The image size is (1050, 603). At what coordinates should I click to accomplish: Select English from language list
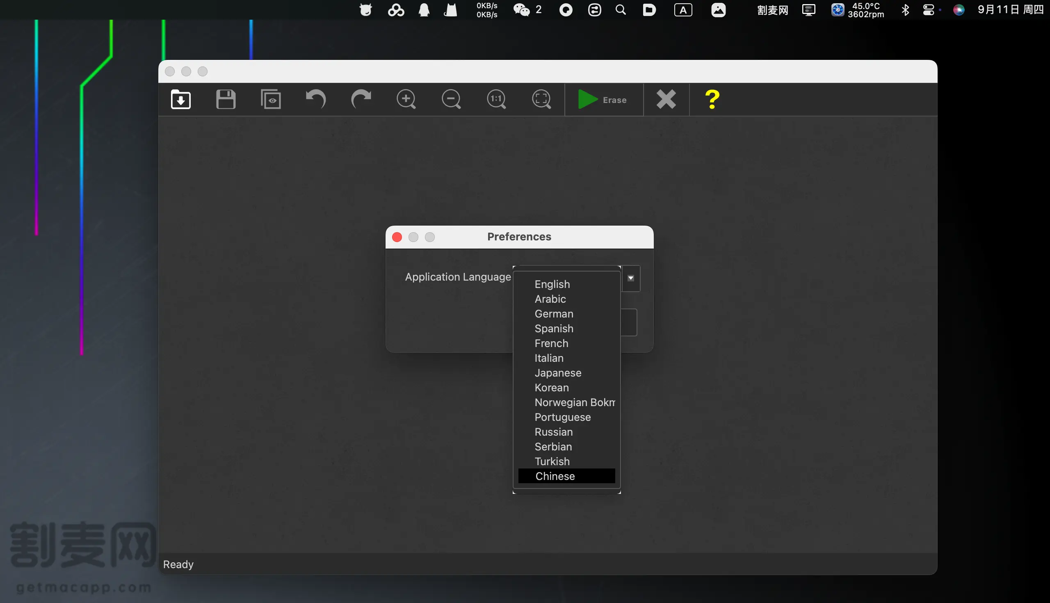pos(552,284)
